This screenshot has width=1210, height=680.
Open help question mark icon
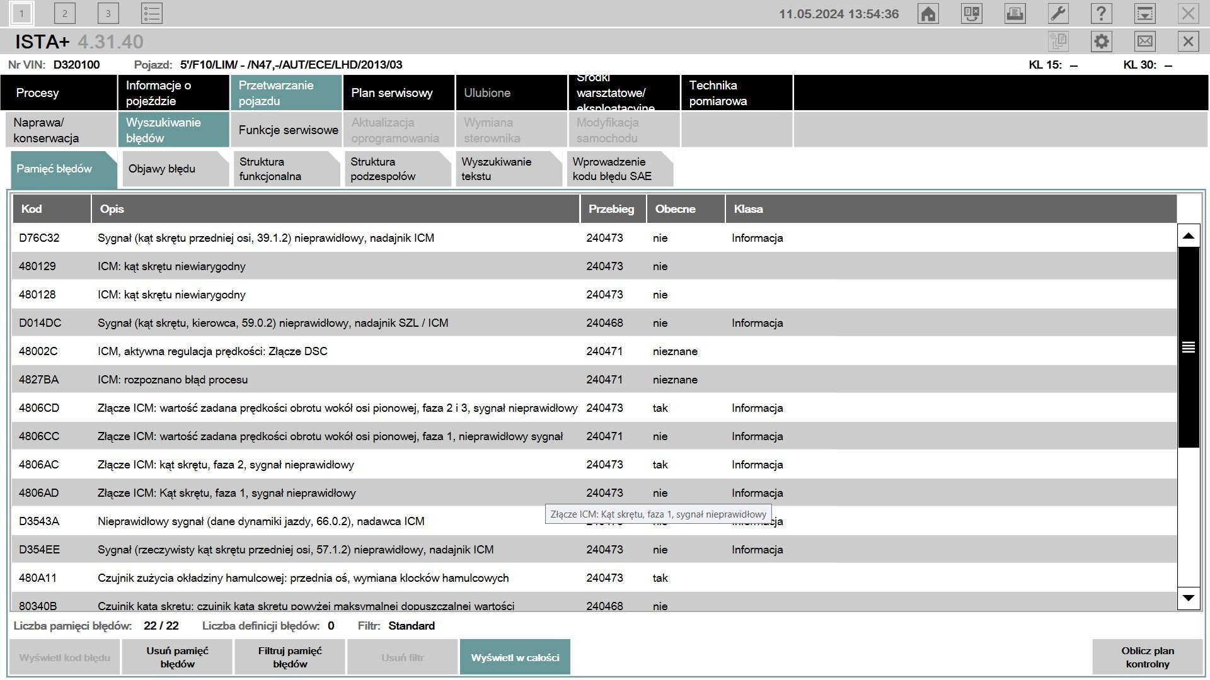coord(1102,13)
